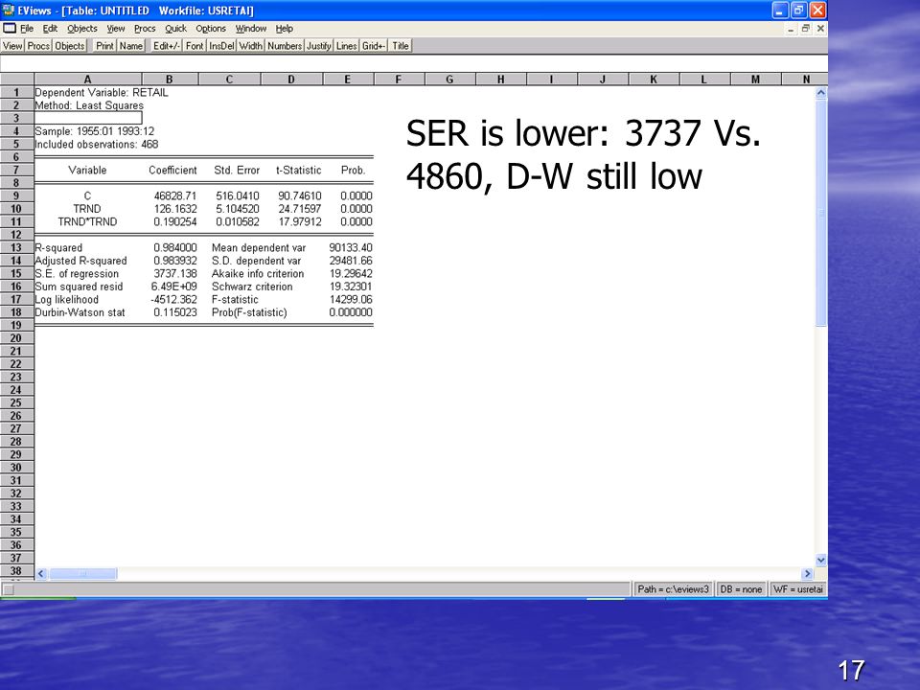Click Durbin-Watson stat value 0.115023
The height and width of the screenshot is (690, 920).
coord(175,312)
